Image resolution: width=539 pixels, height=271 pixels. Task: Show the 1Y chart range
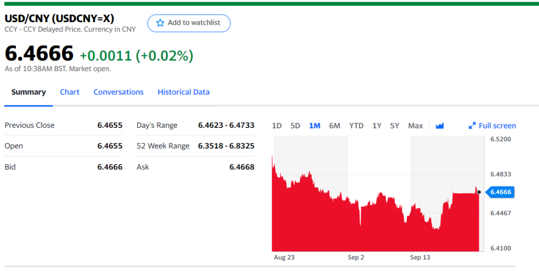click(377, 126)
